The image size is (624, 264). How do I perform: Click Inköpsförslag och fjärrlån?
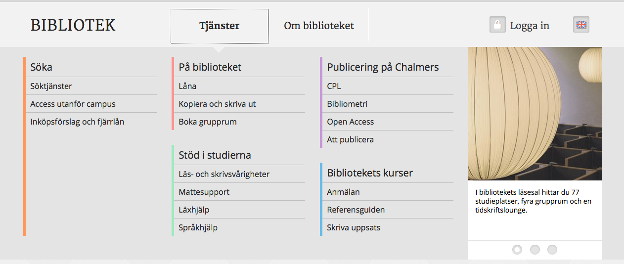coord(77,122)
